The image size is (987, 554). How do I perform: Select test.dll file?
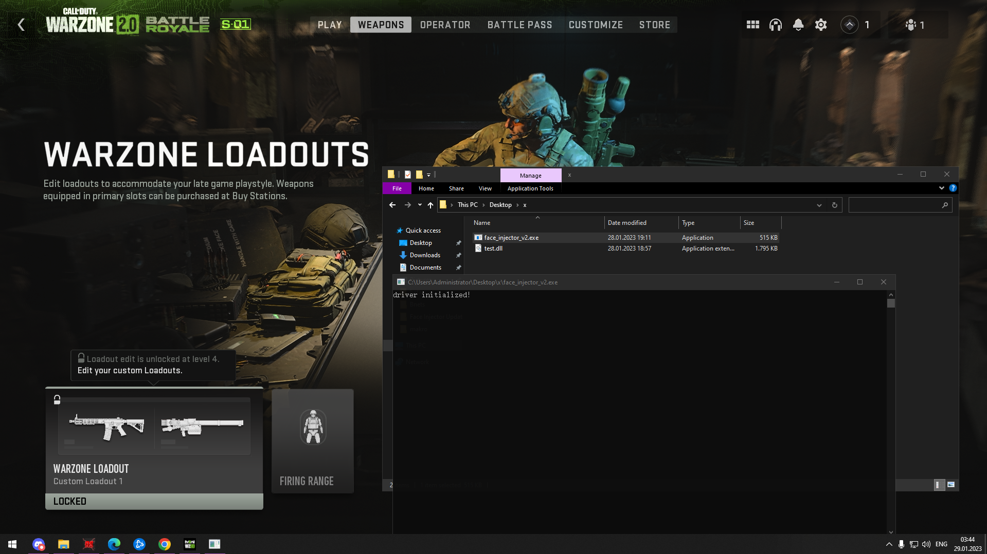coord(625,249)
